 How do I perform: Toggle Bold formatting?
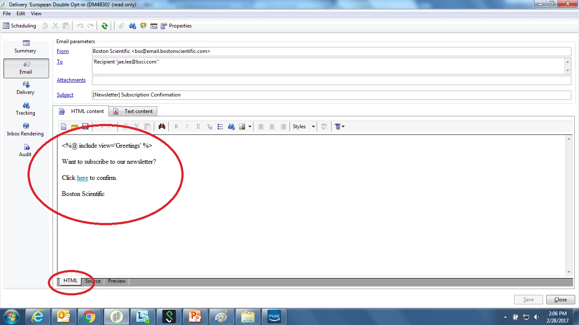pos(176,127)
